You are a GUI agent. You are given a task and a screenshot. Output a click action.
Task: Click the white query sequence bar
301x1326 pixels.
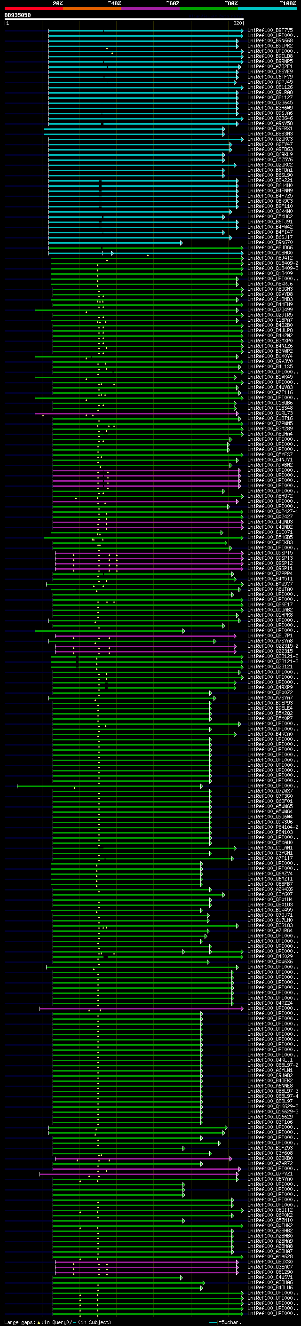coord(124,20)
